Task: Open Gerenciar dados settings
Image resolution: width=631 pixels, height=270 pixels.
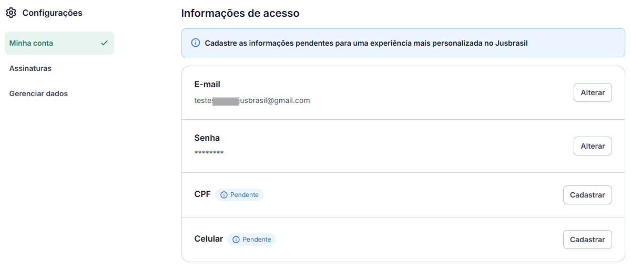Action: tap(38, 94)
